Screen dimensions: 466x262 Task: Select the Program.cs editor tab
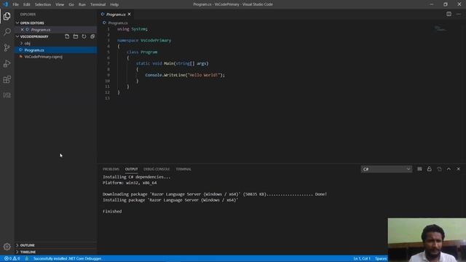[x=116, y=15]
